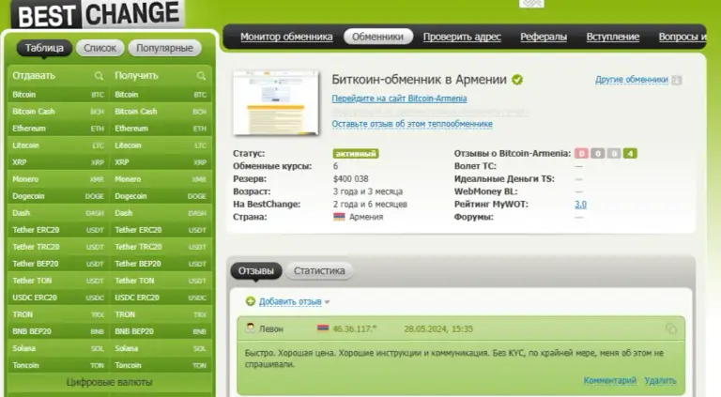Select Toncoin in Получить column

click(x=161, y=365)
